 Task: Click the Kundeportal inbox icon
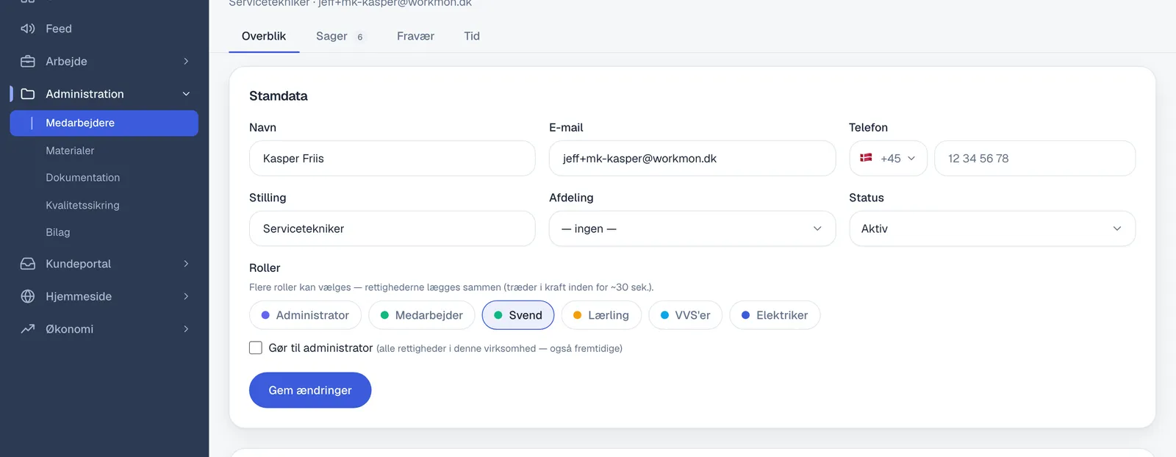[x=28, y=264]
